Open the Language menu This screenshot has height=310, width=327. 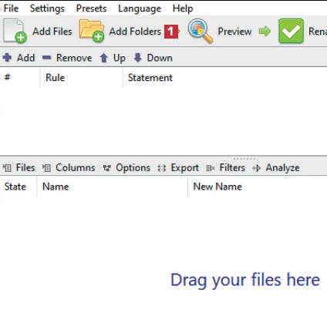140,8
